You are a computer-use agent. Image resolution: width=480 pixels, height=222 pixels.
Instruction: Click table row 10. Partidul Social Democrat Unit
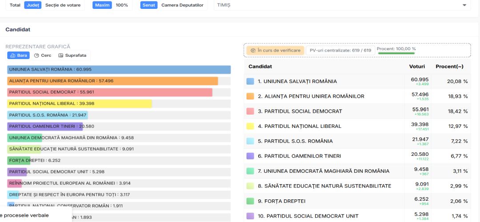[357, 215]
